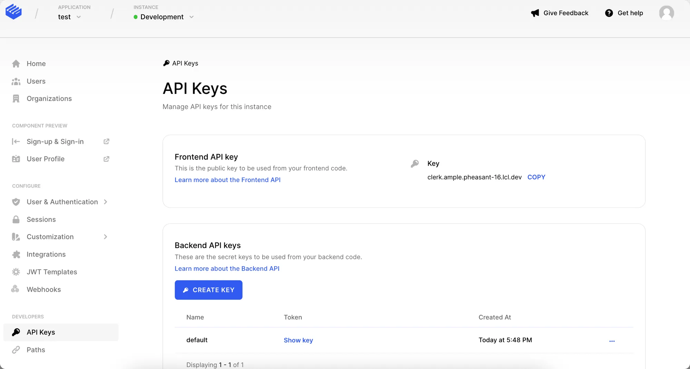Screen dimensions: 690x369
Task: Open Learn more about the Frontend API
Action: 227,180
